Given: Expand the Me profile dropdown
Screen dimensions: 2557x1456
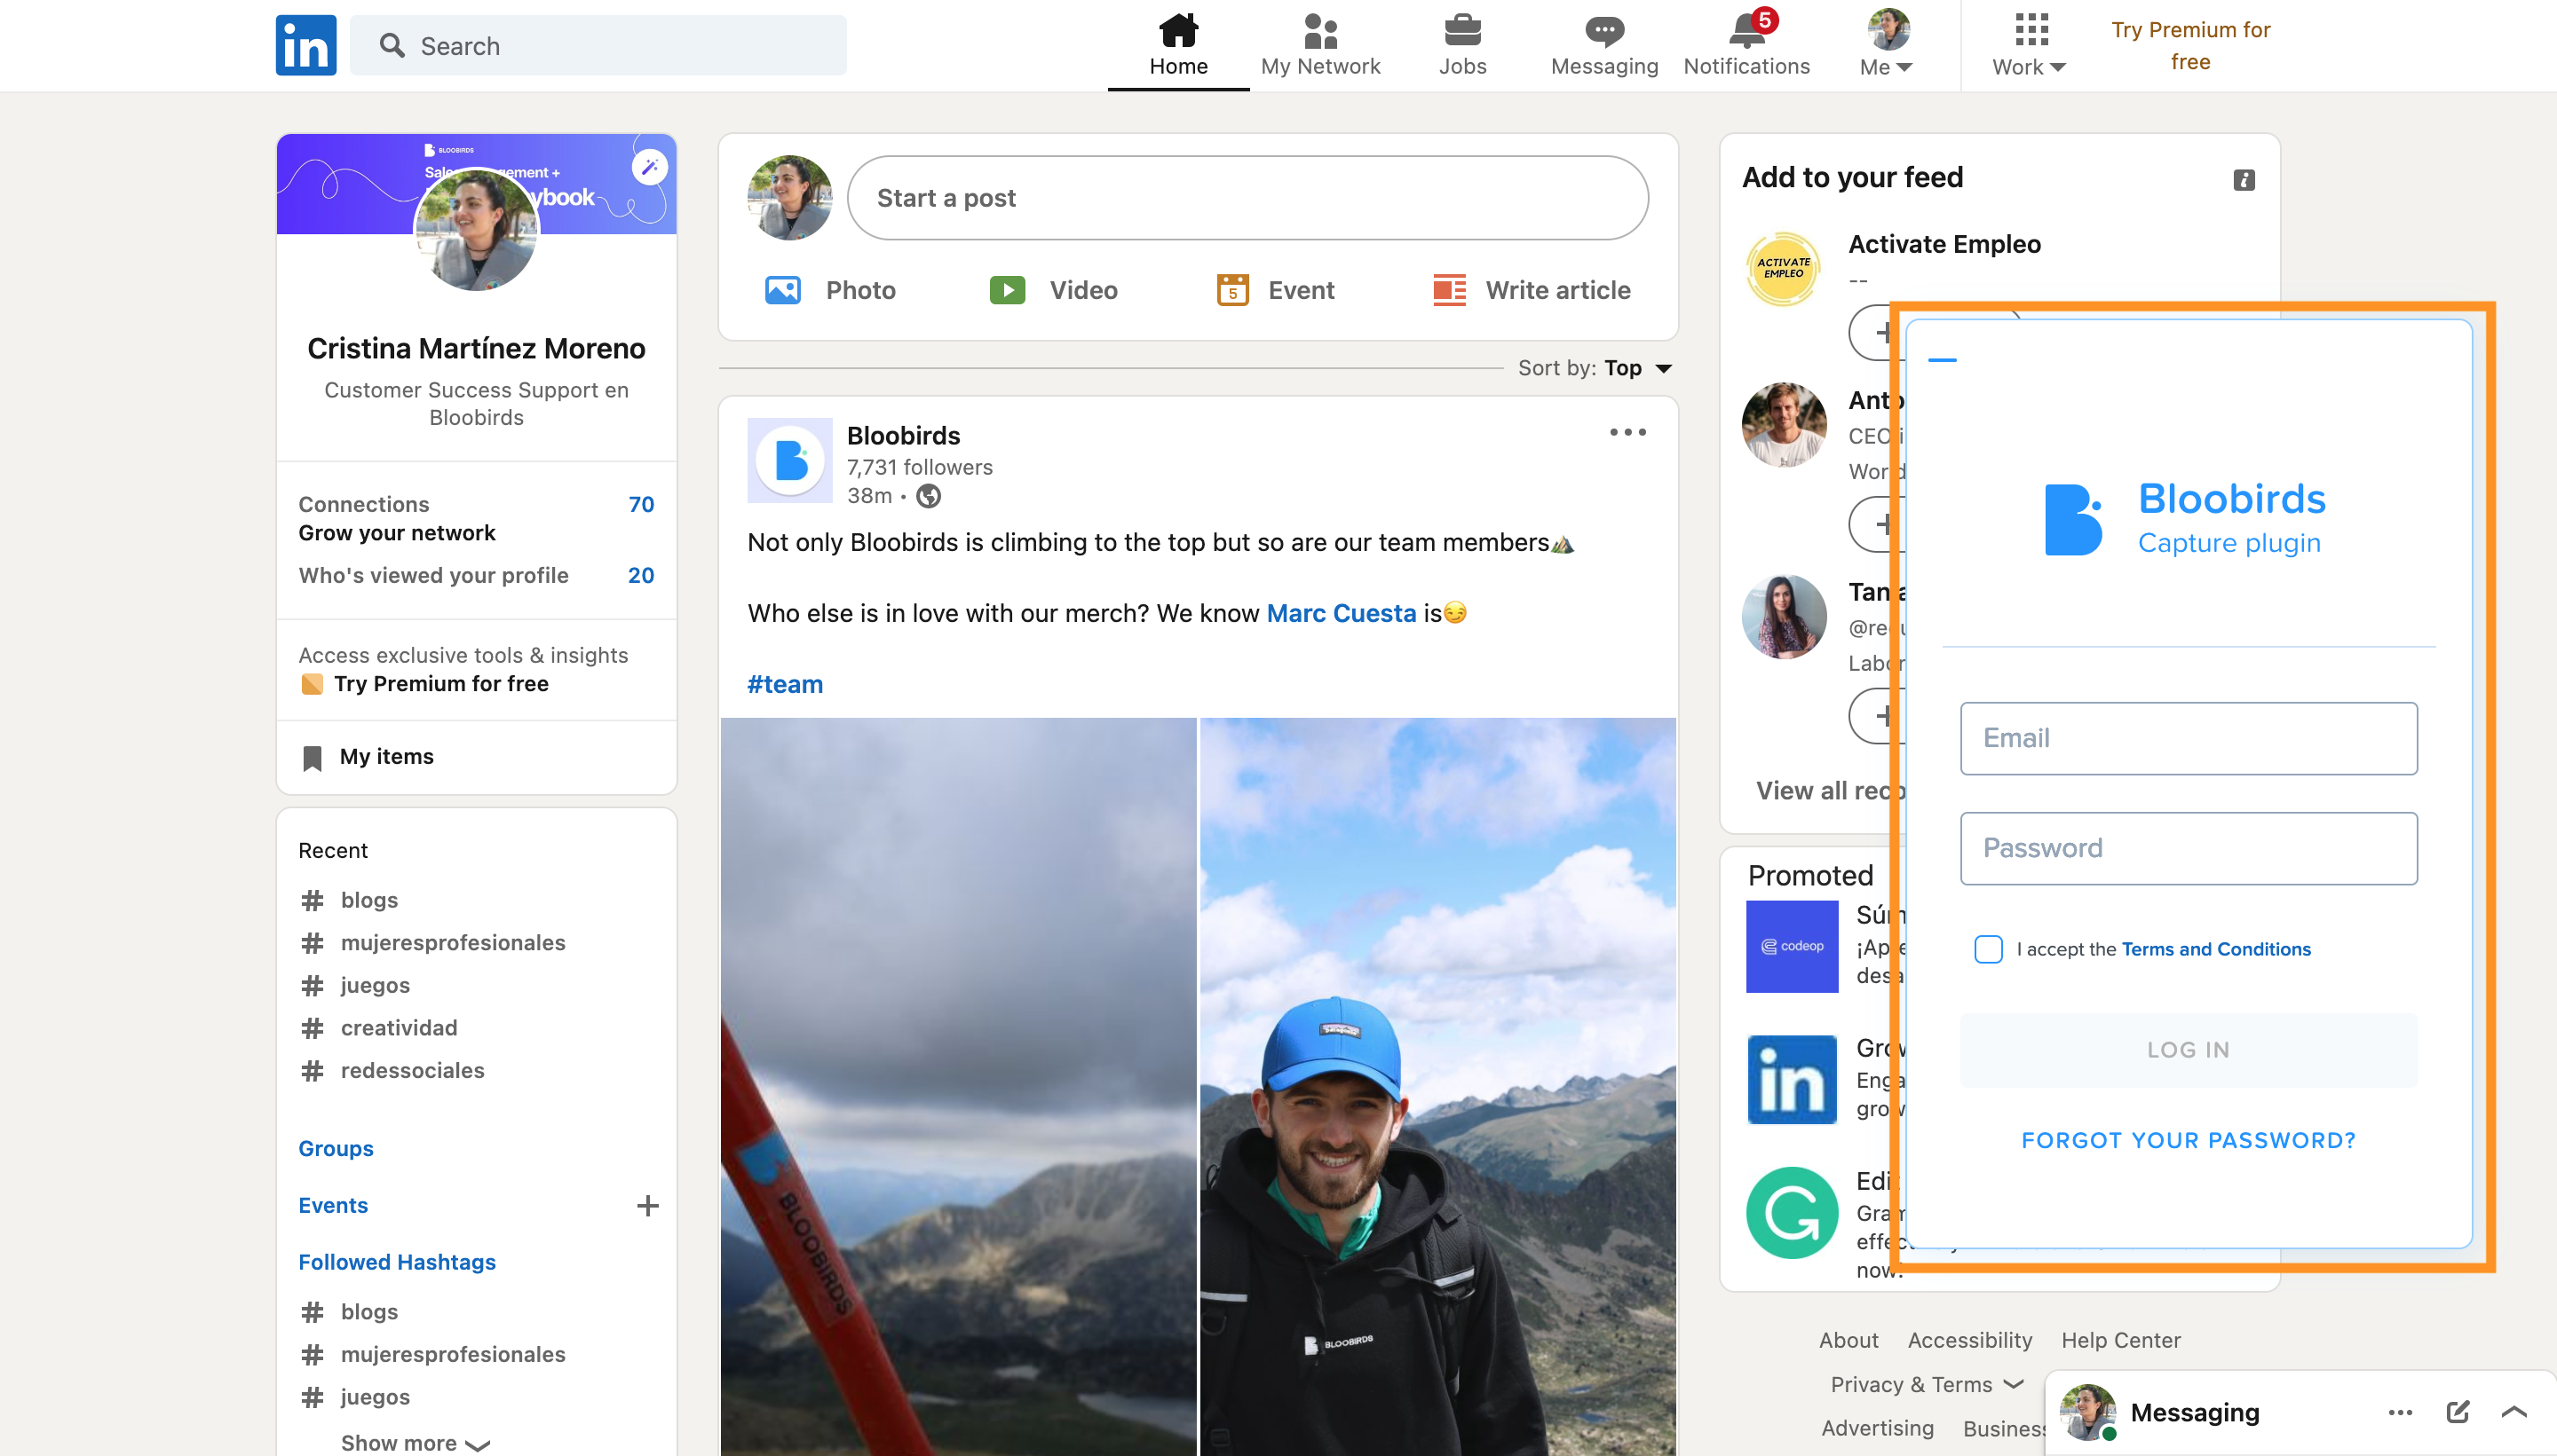Looking at the screenshot, I should pyautogui.click(x=1887, y=45).
